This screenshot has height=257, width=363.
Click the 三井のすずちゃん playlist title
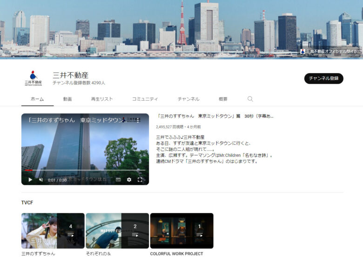click(x=38, y=254)
